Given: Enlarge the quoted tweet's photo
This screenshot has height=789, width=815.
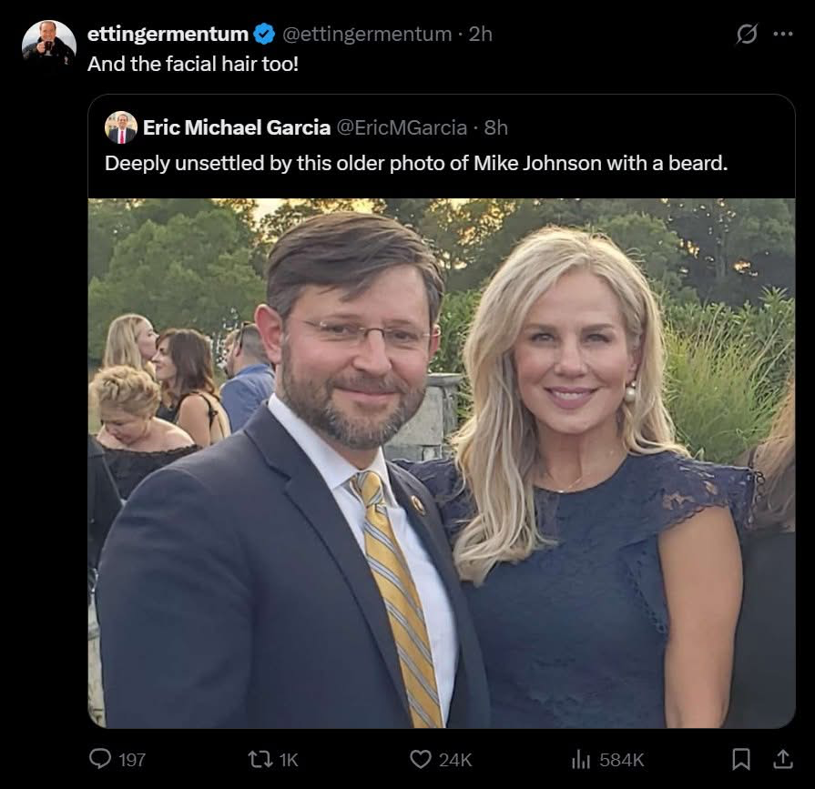Looking at the screenshot, I should [x=442, y=462].
